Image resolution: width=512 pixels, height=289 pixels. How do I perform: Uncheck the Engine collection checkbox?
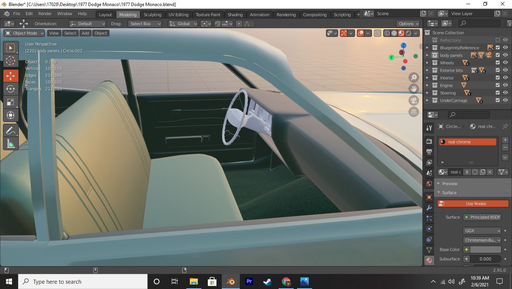(x=498, y=85)
